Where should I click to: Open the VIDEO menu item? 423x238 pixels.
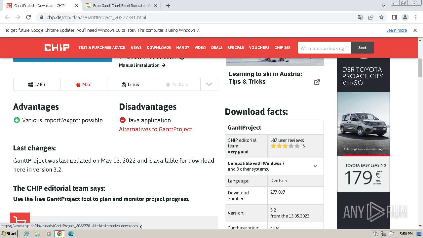[x=200, y=48]
